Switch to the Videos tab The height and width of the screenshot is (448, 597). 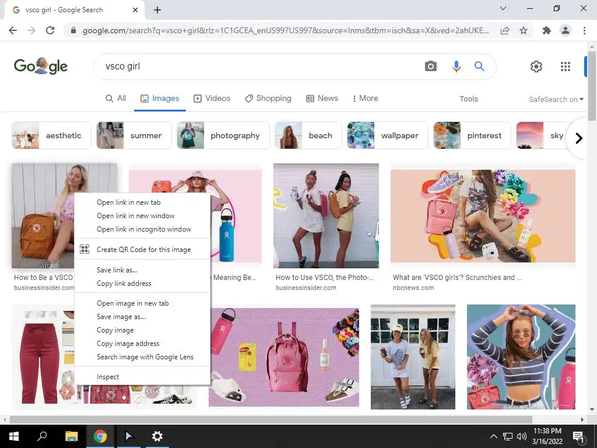click(x=212, y=98)
